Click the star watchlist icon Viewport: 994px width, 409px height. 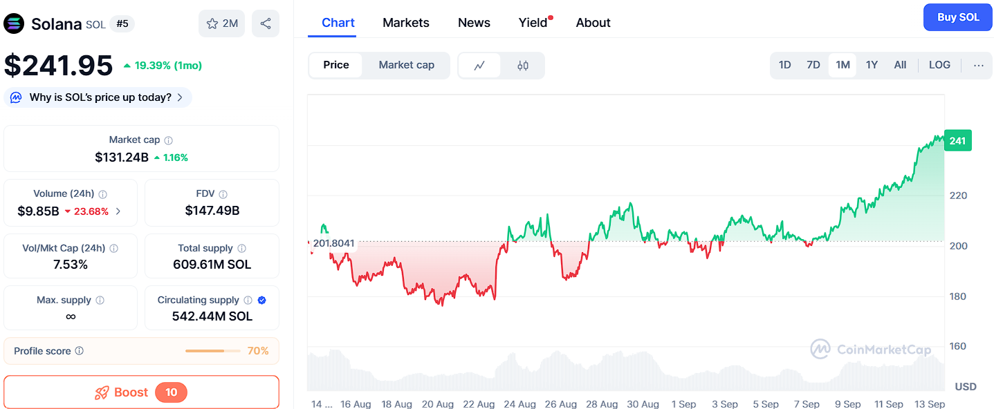coord(212,23)
